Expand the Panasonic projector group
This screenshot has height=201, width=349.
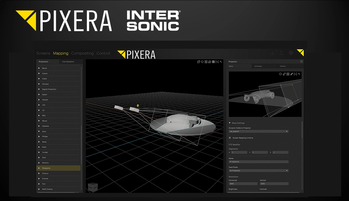coord(39,168)
